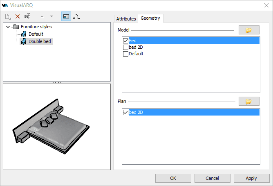Screen dimensions: 273x186
Task: Click the Apply button
Action: 251,178
